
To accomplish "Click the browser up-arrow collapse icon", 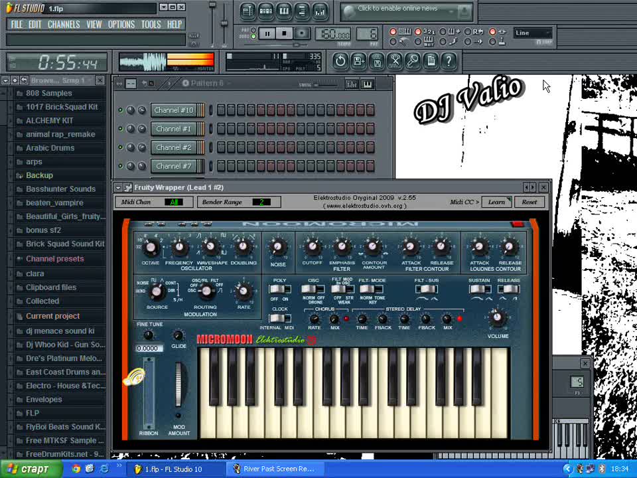I will [x=15, y=80].
